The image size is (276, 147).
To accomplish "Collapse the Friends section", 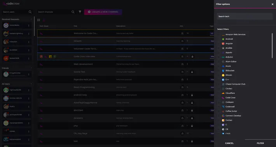I will click(x=31, y=68).
